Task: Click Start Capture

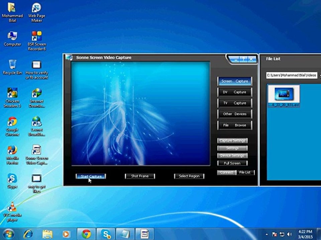Action: [91, 176]
